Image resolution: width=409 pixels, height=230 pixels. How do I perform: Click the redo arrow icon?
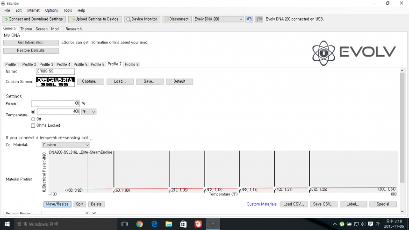coord(259,19)
